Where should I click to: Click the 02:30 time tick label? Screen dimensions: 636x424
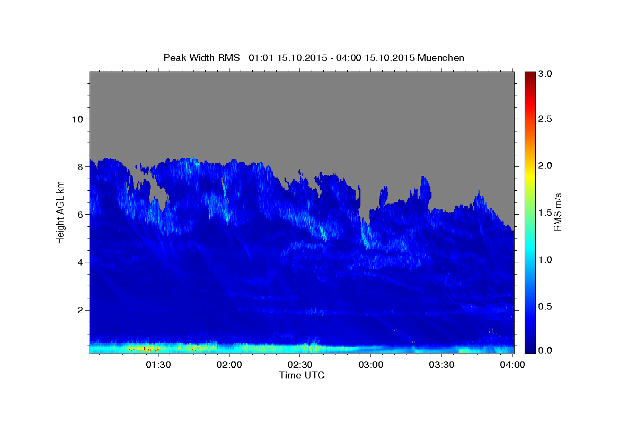tap(301, 365)
